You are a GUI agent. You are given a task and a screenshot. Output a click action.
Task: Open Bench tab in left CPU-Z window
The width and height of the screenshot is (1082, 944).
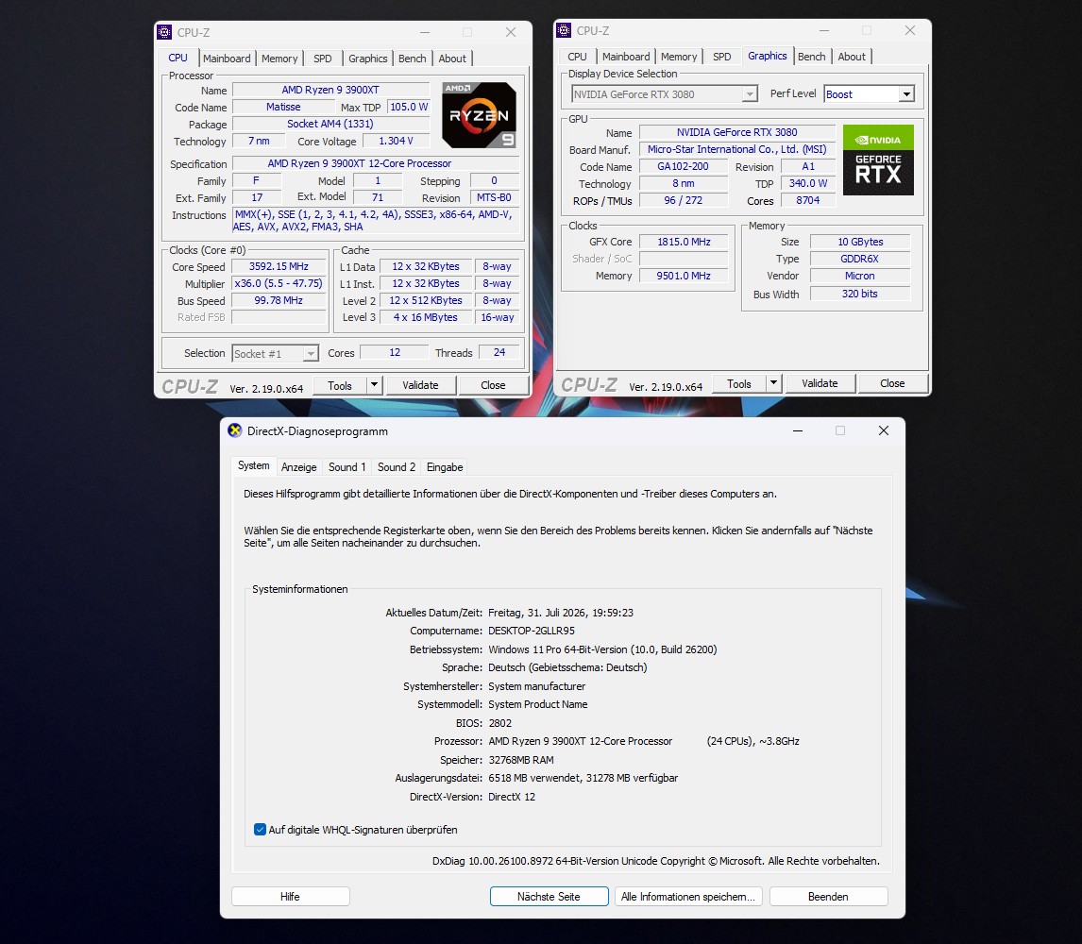click(412, 59)
